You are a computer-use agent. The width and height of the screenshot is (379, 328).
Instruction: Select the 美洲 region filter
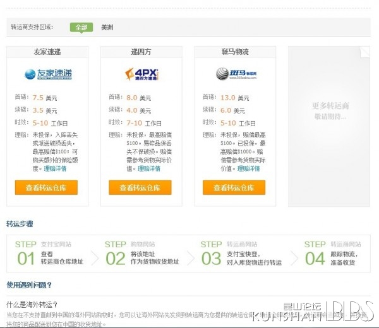[x=107, y=27]
